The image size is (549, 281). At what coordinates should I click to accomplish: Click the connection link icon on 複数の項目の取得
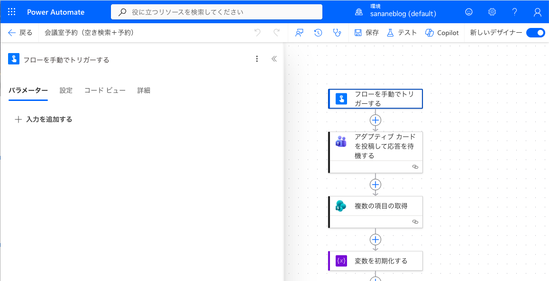point(415,222)
